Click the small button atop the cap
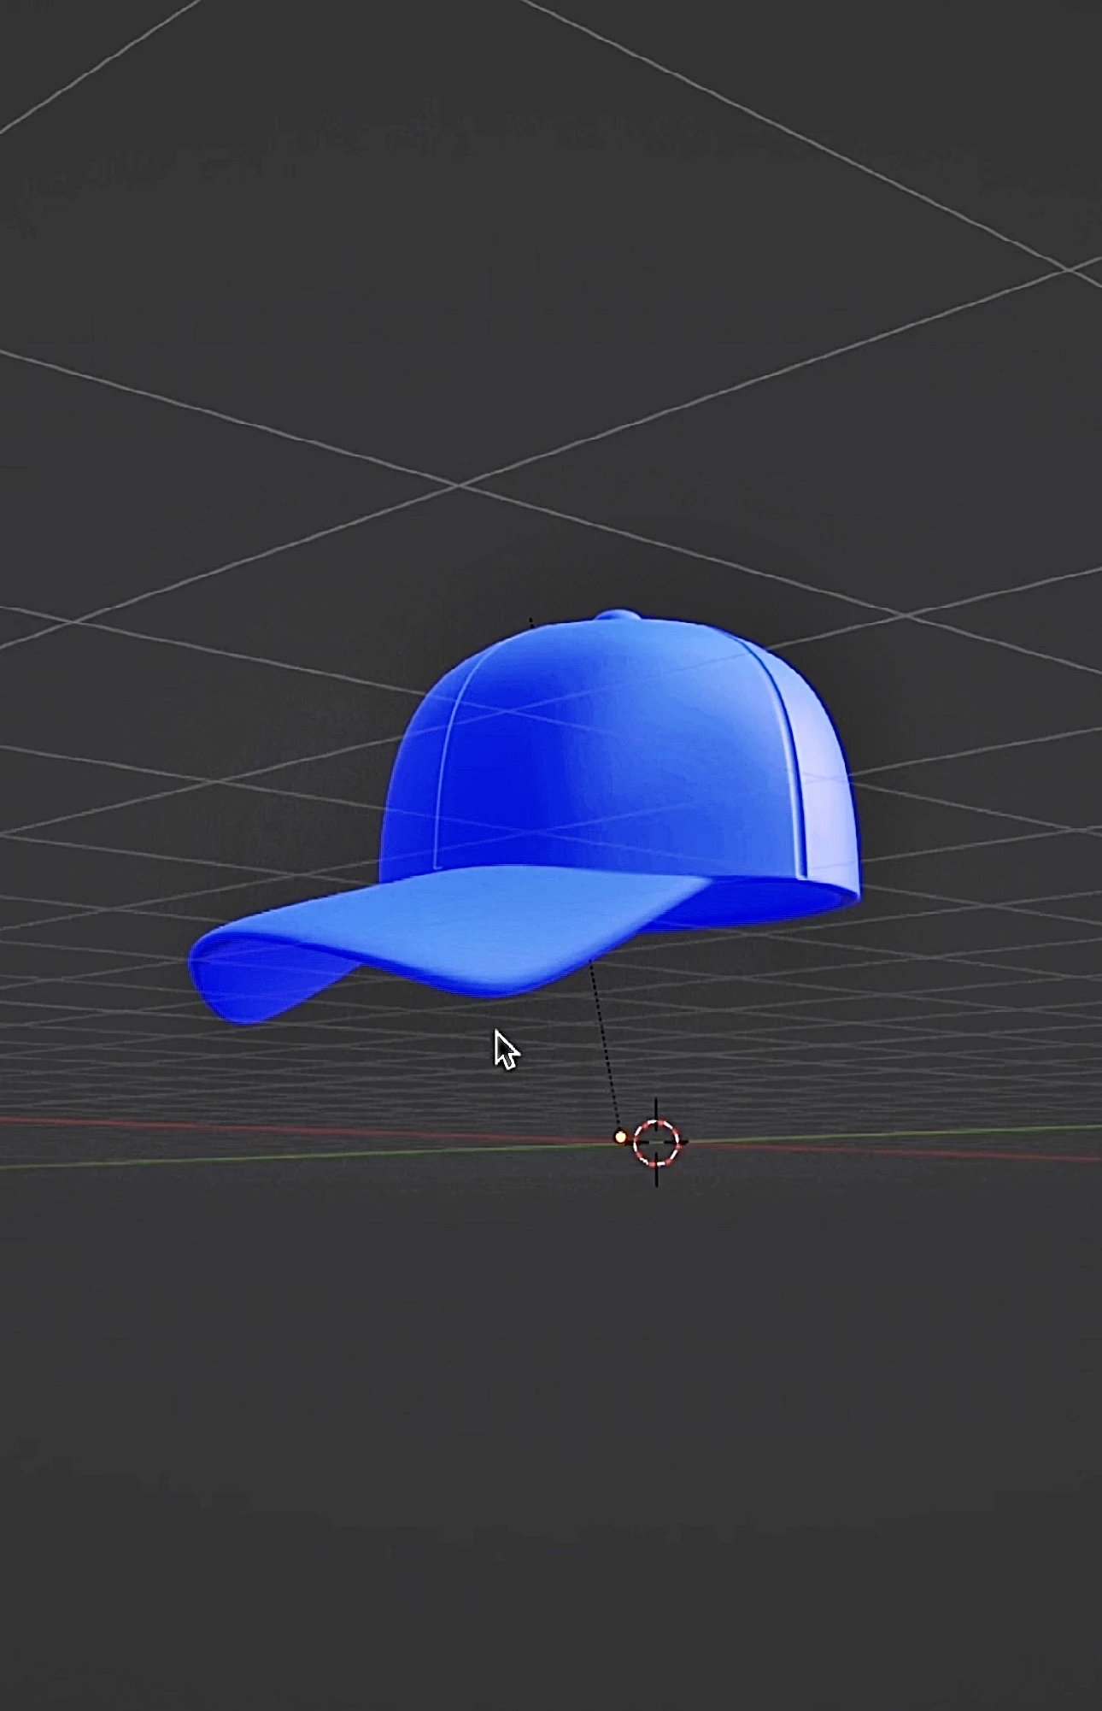 [618, 614]
